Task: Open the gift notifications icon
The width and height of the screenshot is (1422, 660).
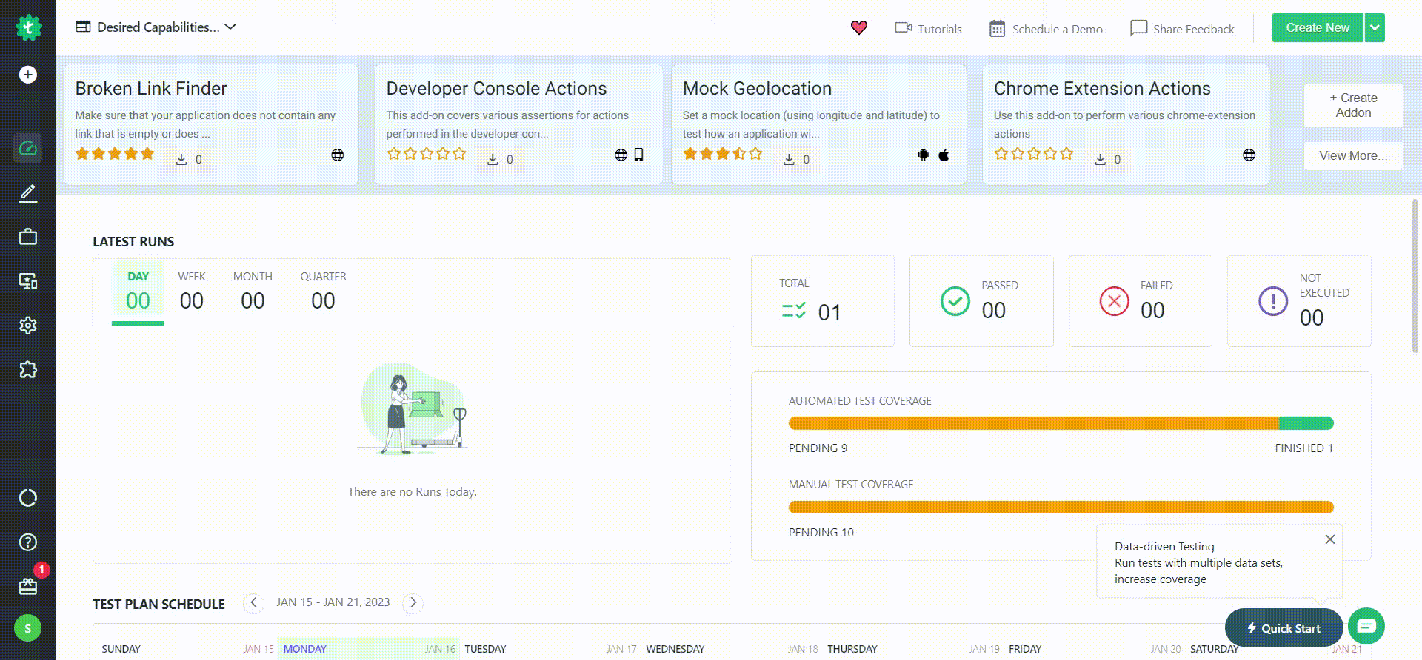Action: [28, 586]
